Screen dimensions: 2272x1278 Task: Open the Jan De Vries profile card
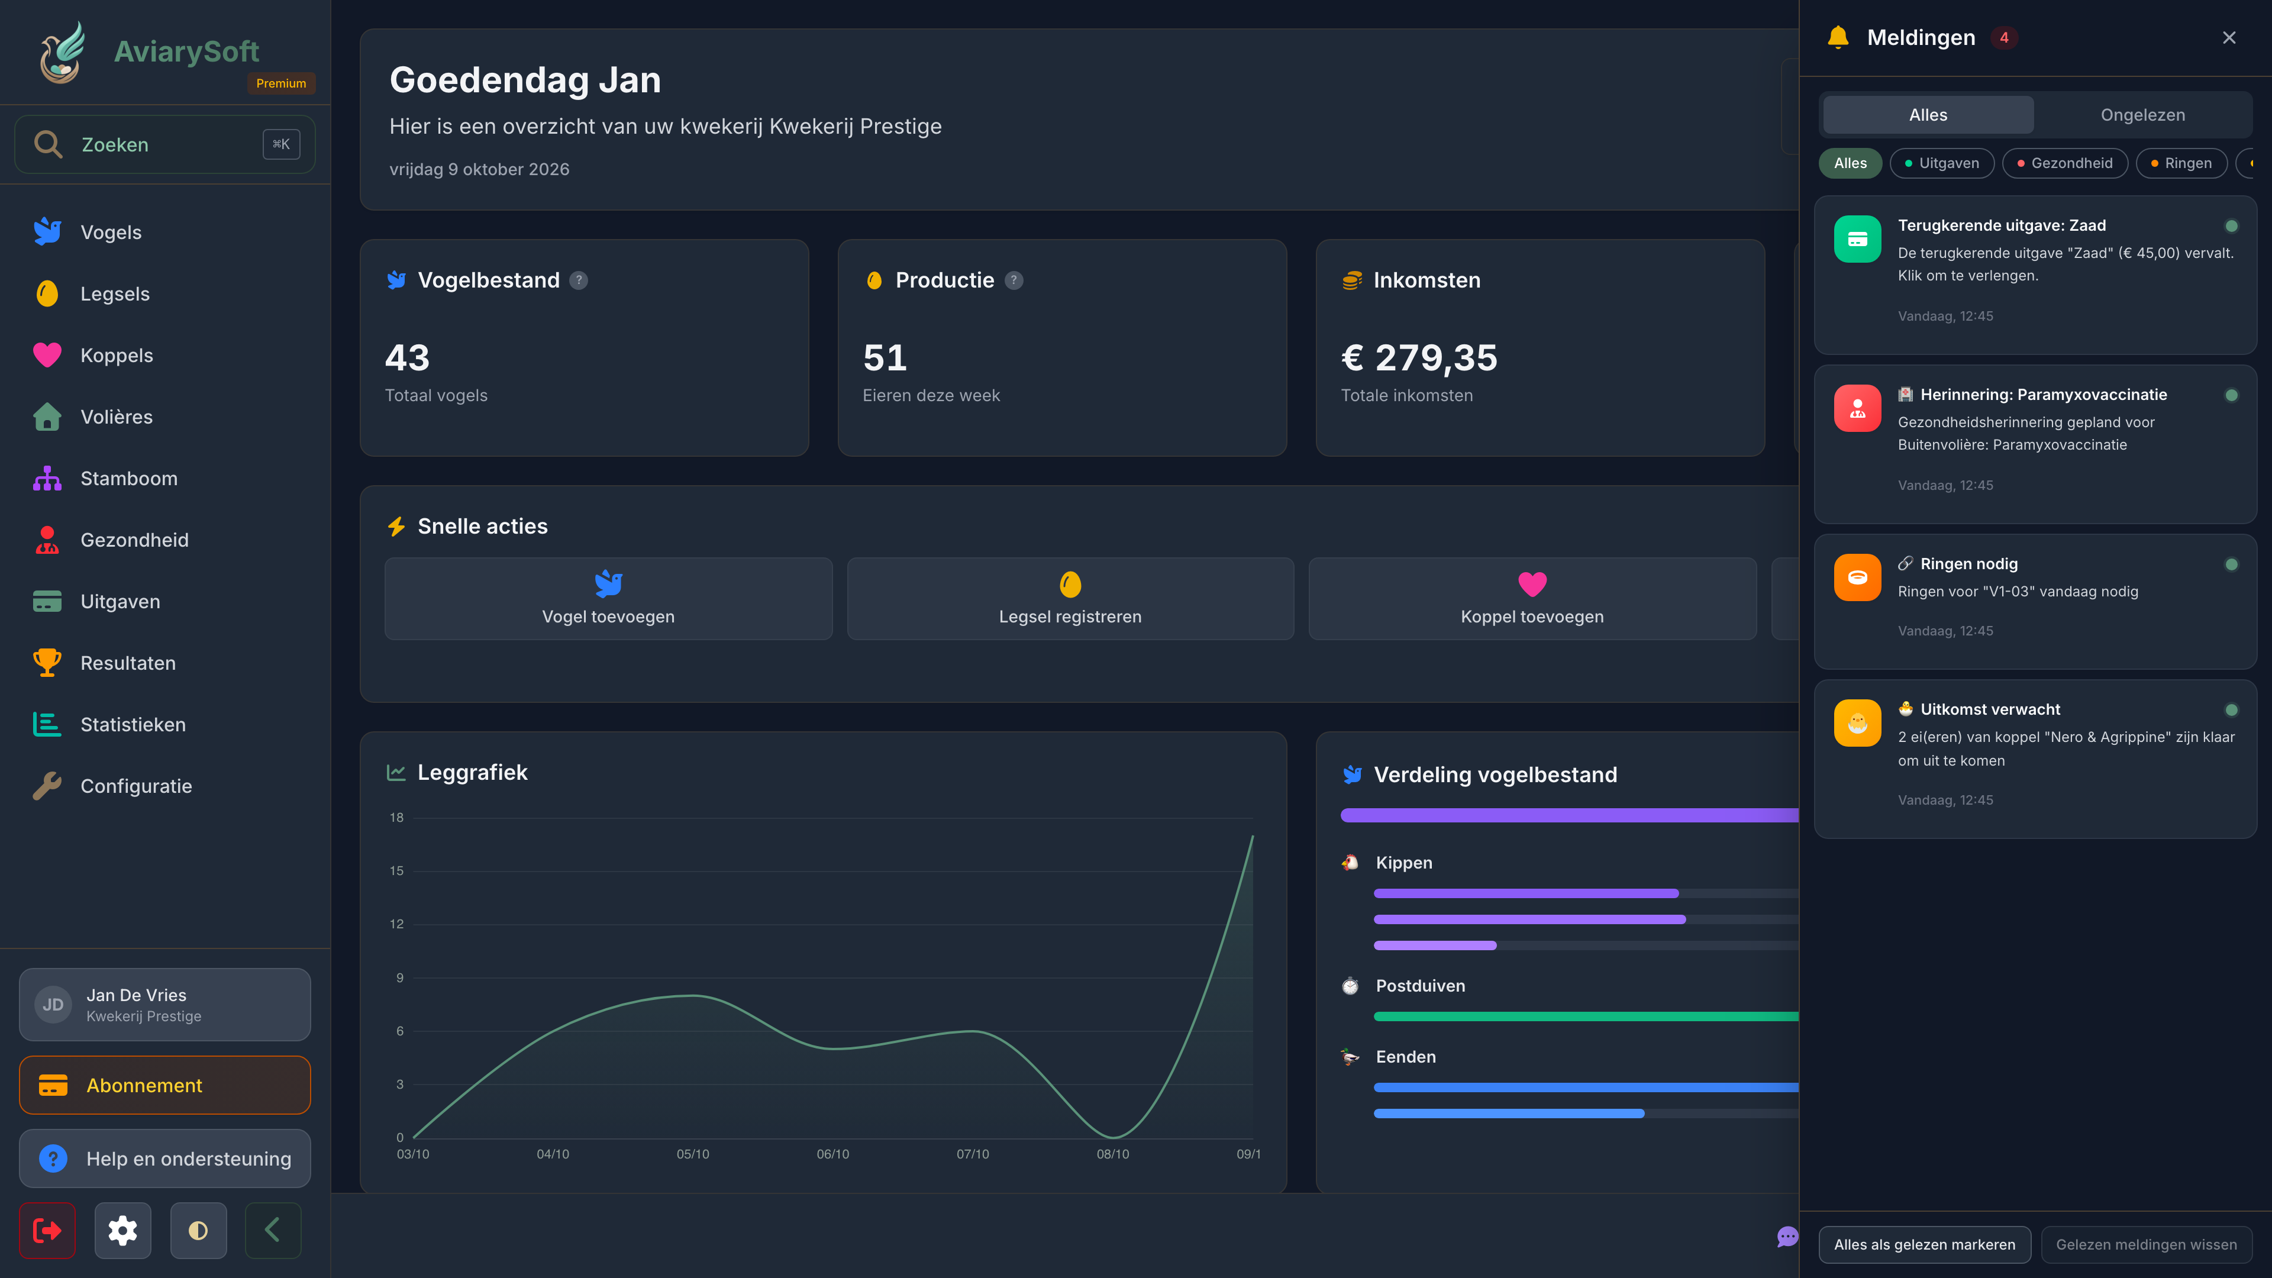click(x=165, y=1005)
